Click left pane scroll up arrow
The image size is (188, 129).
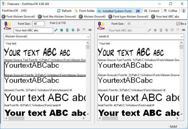click(88, 43)
